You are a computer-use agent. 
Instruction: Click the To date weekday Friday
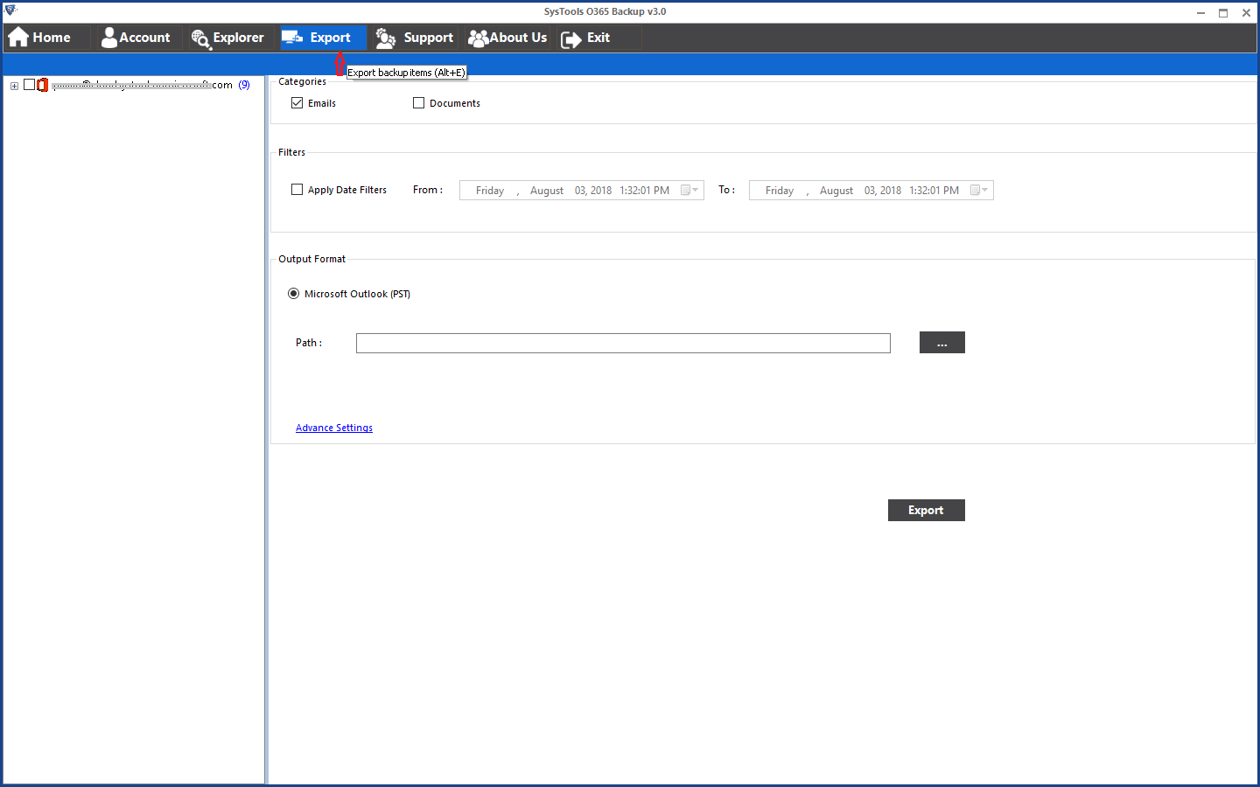tap(780, 191)
